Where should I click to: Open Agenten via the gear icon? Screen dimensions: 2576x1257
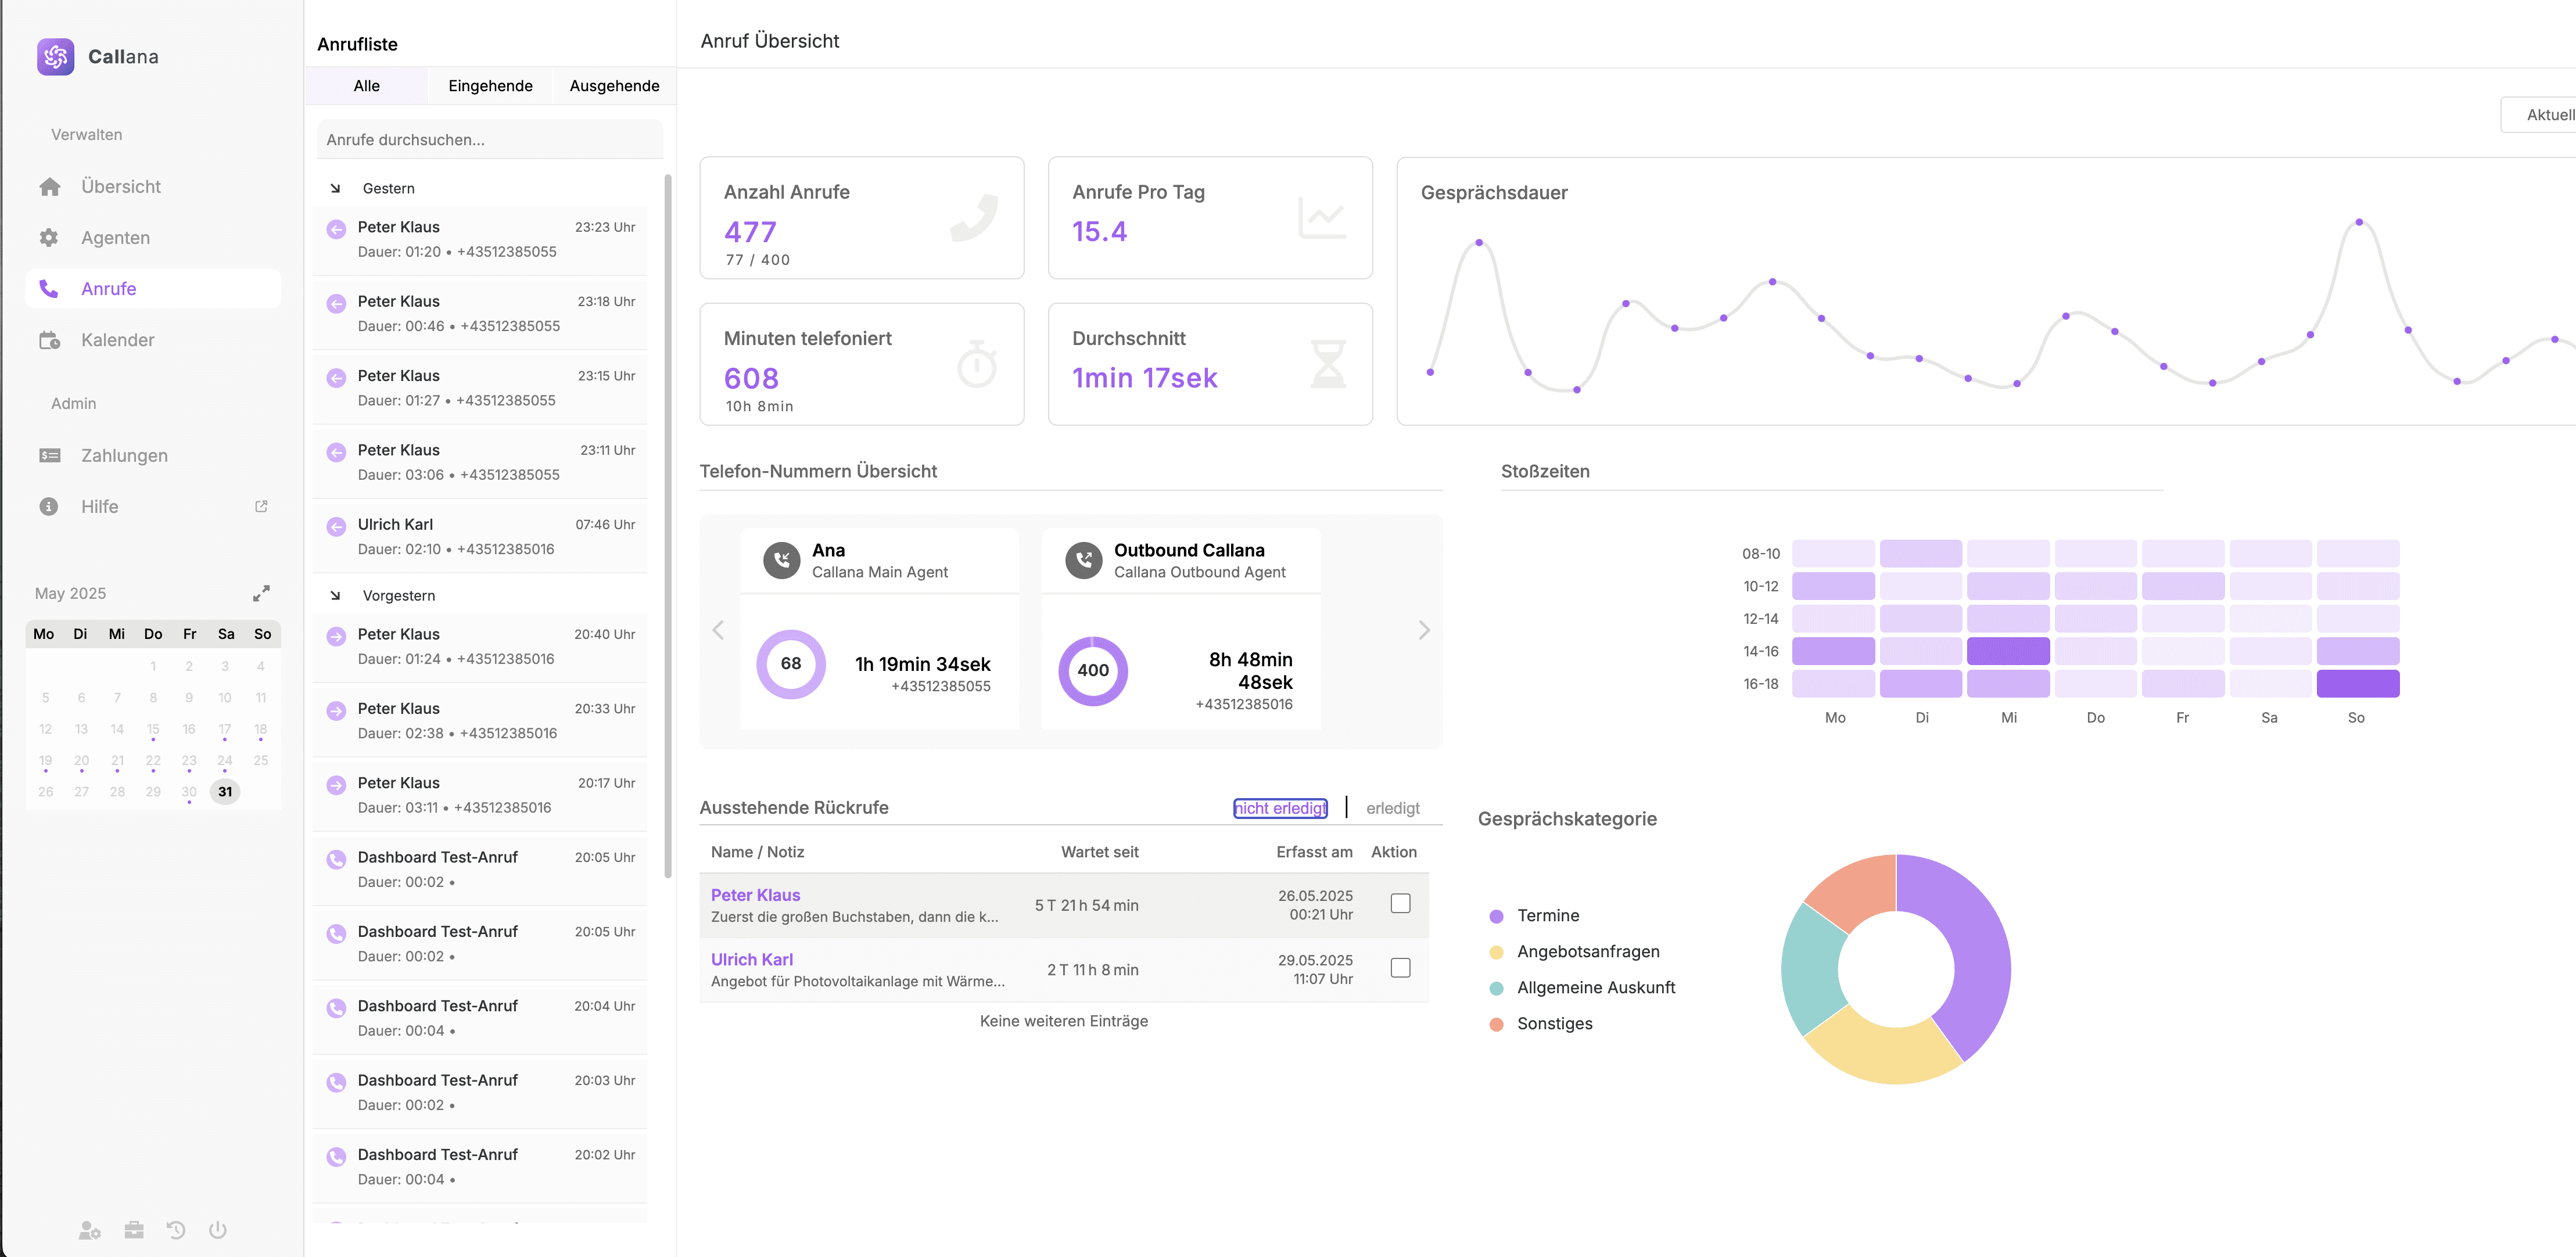pos(49,238)
